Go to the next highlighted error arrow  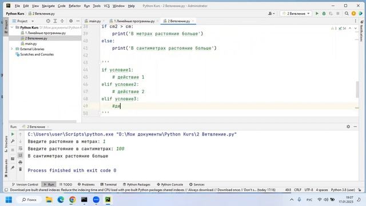click(356, 28)
